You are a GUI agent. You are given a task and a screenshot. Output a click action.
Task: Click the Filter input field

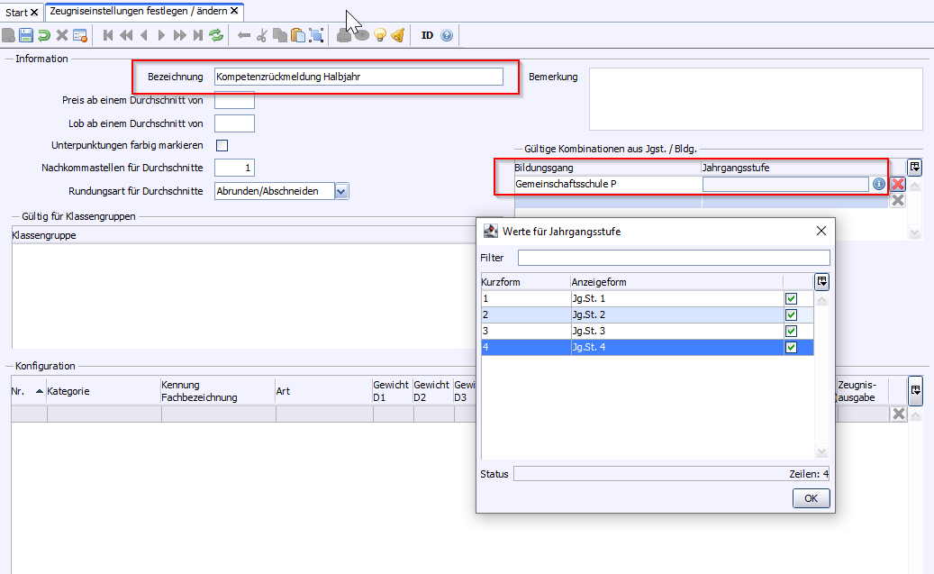[673, 258]
